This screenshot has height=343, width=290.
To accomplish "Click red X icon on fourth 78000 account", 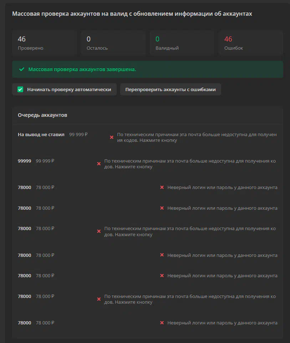I will coord(162,255).
